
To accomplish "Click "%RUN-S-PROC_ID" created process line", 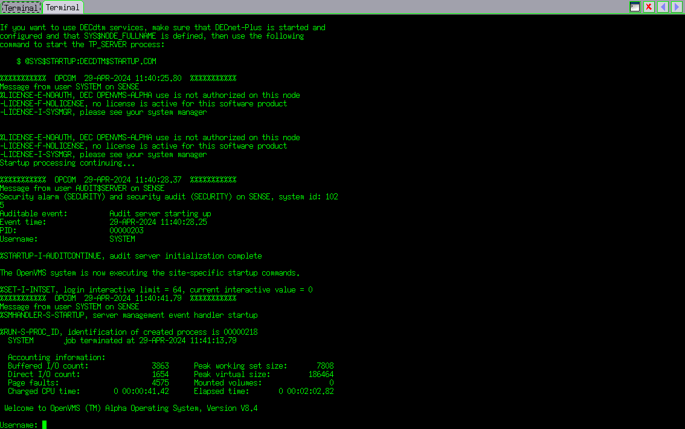I will (x=129, y=332).
